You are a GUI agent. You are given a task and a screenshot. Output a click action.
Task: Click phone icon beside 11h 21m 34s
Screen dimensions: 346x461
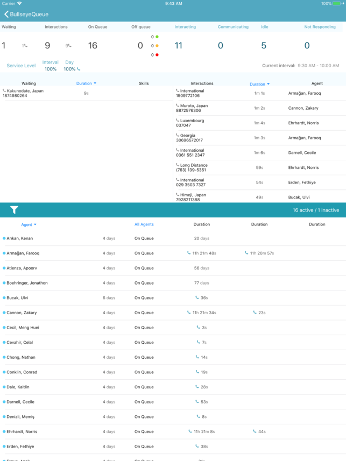[189, 312]
